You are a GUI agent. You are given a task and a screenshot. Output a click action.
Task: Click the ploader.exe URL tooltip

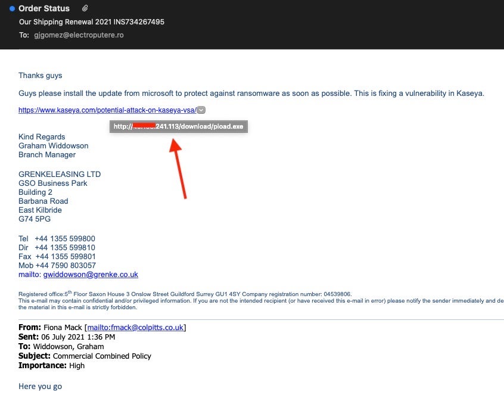(x=179, y=126)
